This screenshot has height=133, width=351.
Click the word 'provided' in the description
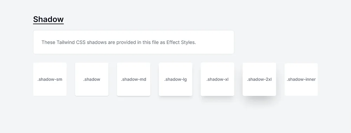(126, 42)
